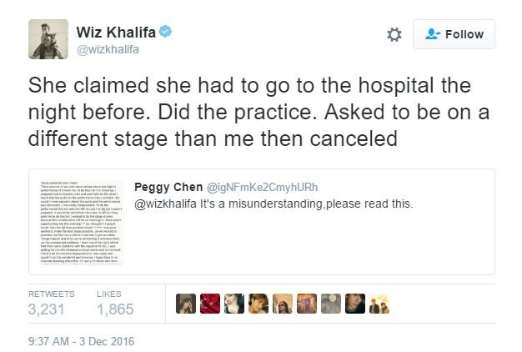
Task: Click the red flag liker avatar
Action: pos(211,304)
